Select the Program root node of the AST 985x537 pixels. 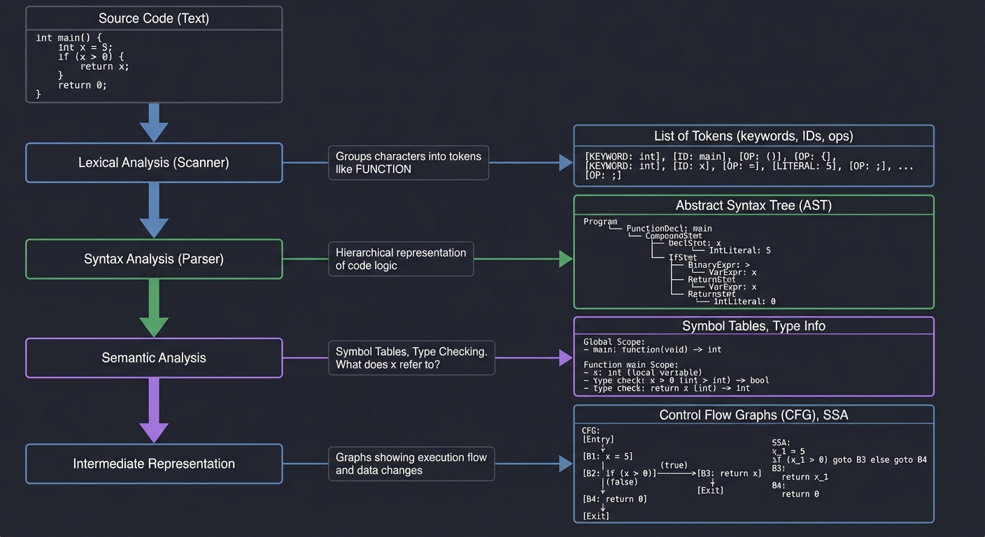click(x=600, y=221)
